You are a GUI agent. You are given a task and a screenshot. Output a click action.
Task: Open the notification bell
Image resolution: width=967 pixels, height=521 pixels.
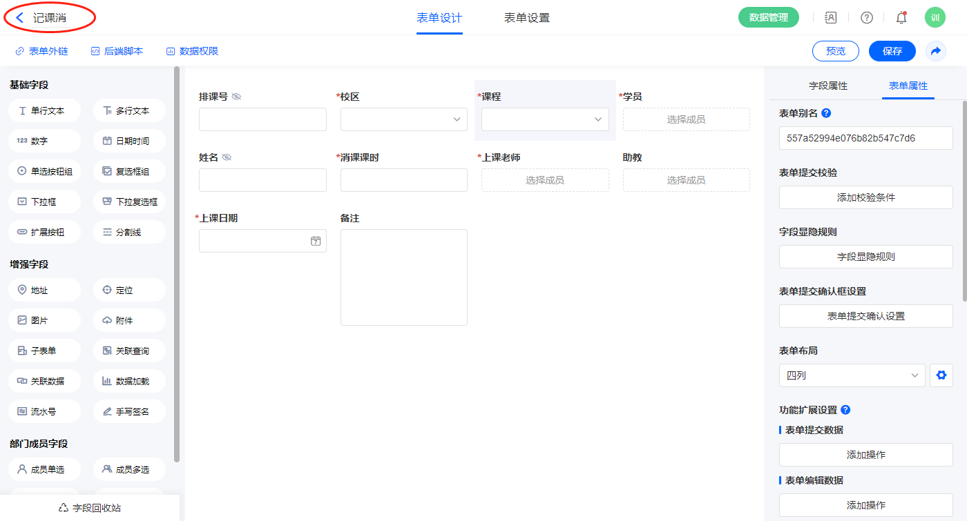tap(901, 18)
